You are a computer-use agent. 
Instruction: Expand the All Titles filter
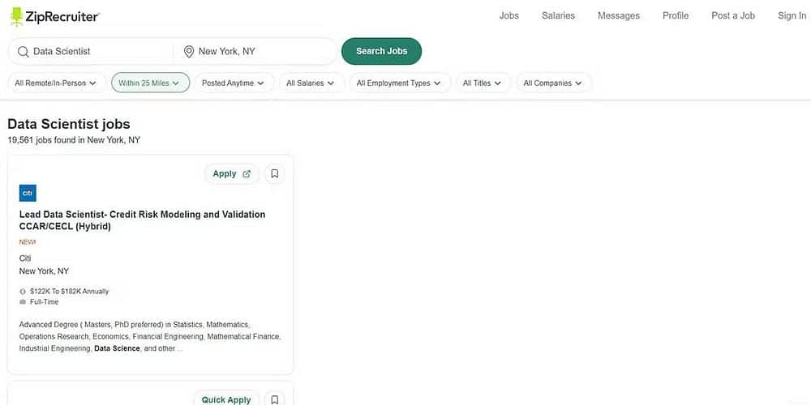[482, 83]
